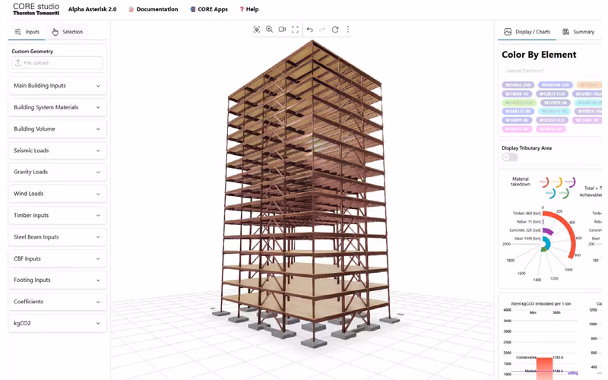This screenshot has width=608, height=380.
Task: Expand the Footing Inputs section
Action: tap(57, 280)
